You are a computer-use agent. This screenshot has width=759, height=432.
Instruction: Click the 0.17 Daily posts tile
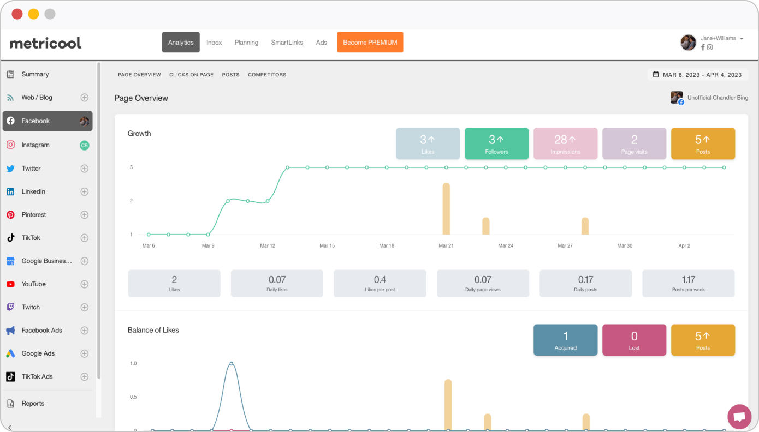pos(586,283)
